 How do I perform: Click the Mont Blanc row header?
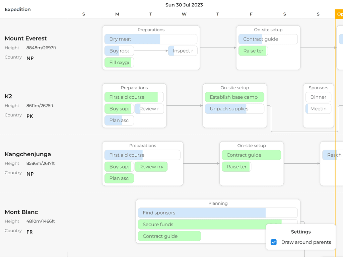[21, 212]
